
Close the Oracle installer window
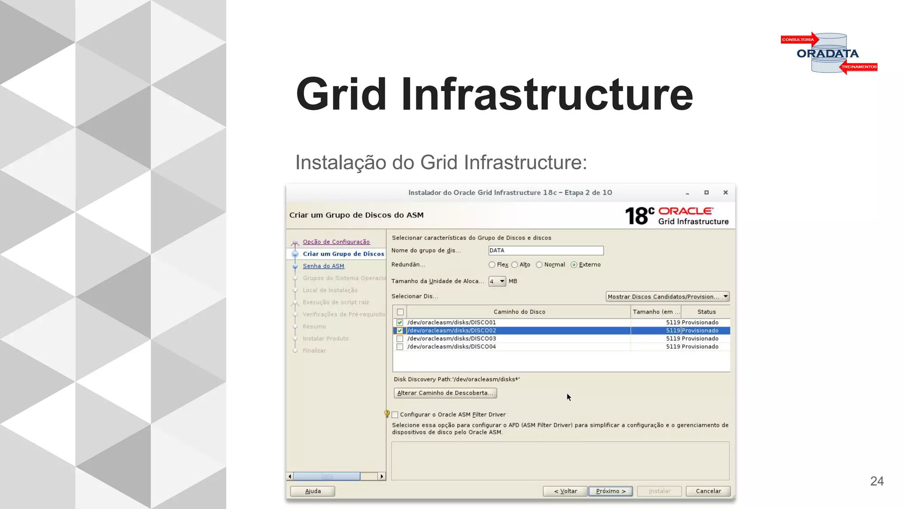coord(726,193)
